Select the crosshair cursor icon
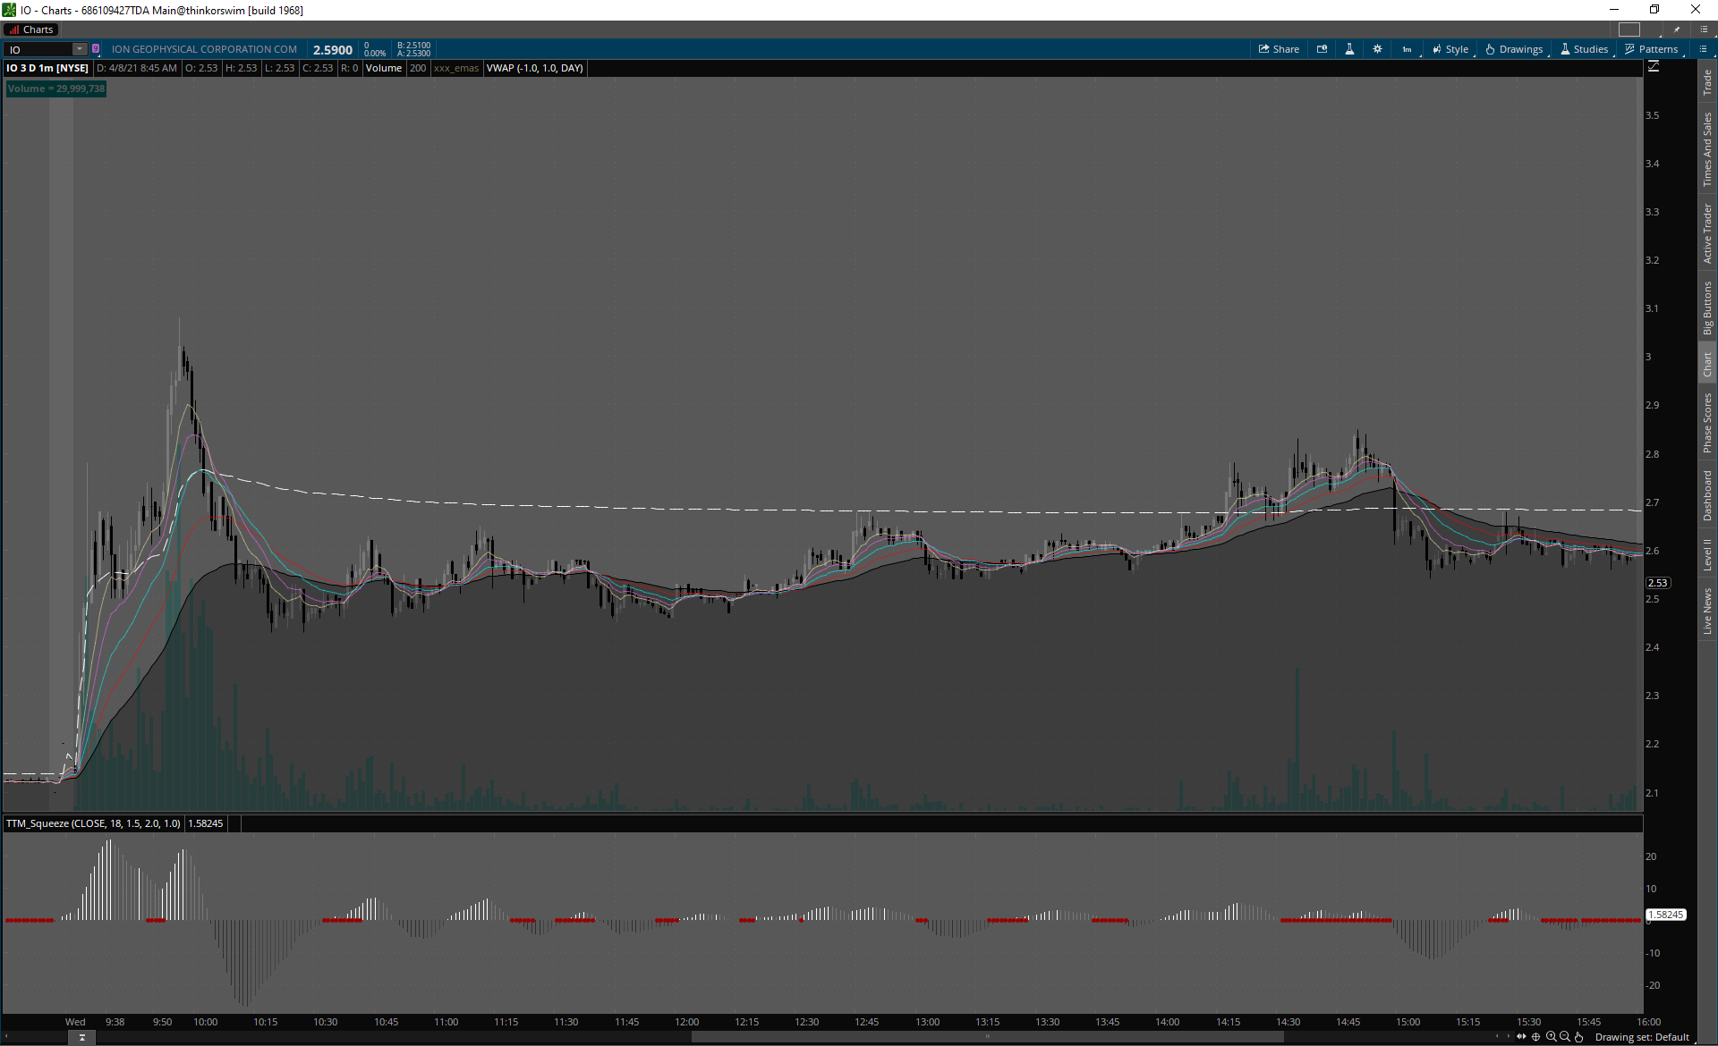The height and width of the screenshot is (1046, 1718). pos(1536,1037)
